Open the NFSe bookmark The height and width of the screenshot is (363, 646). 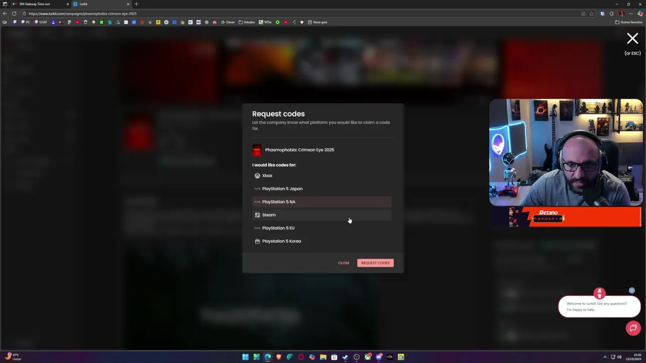(x=265, y=22)
